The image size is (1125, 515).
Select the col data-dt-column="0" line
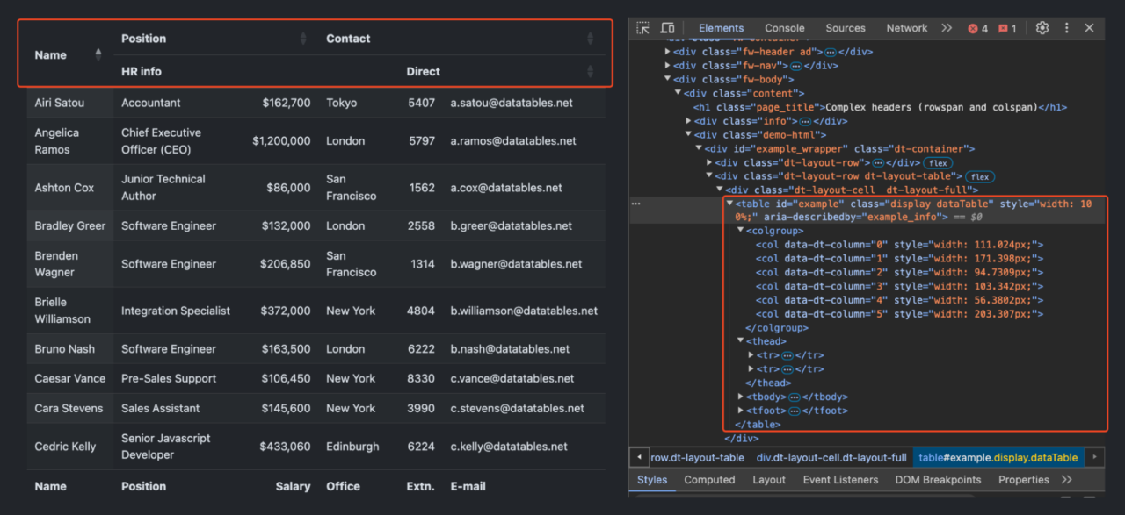(x=900, y=245)
